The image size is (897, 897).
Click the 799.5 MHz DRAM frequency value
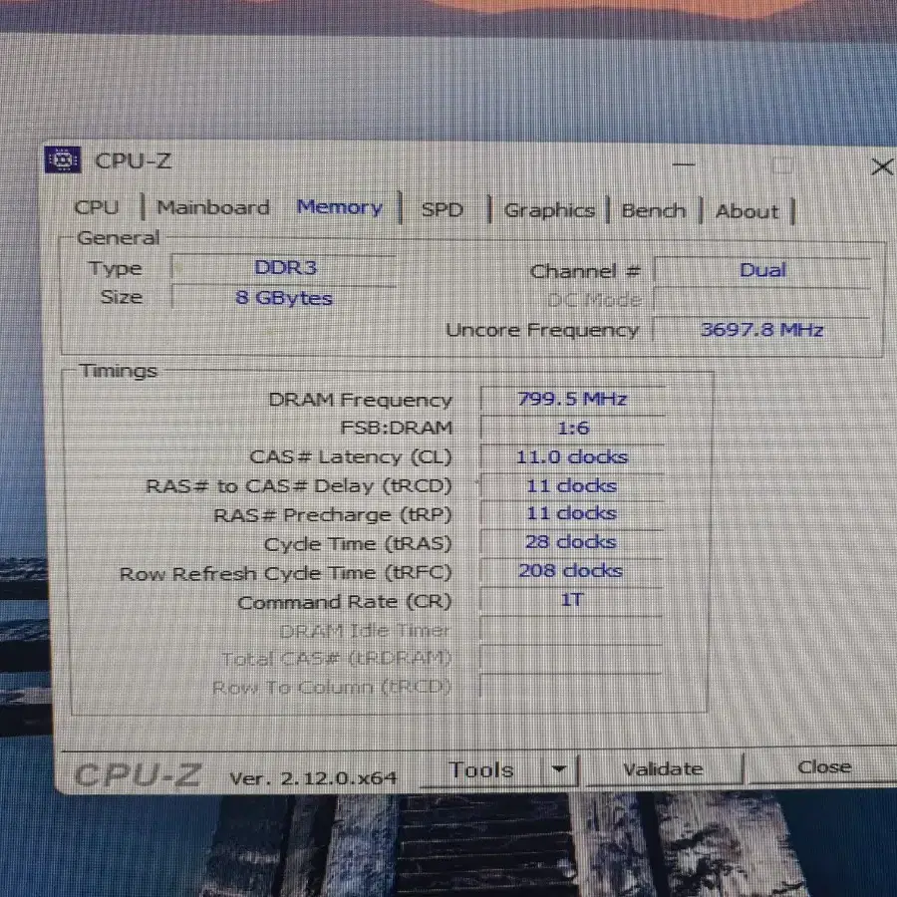pos(572,399)
